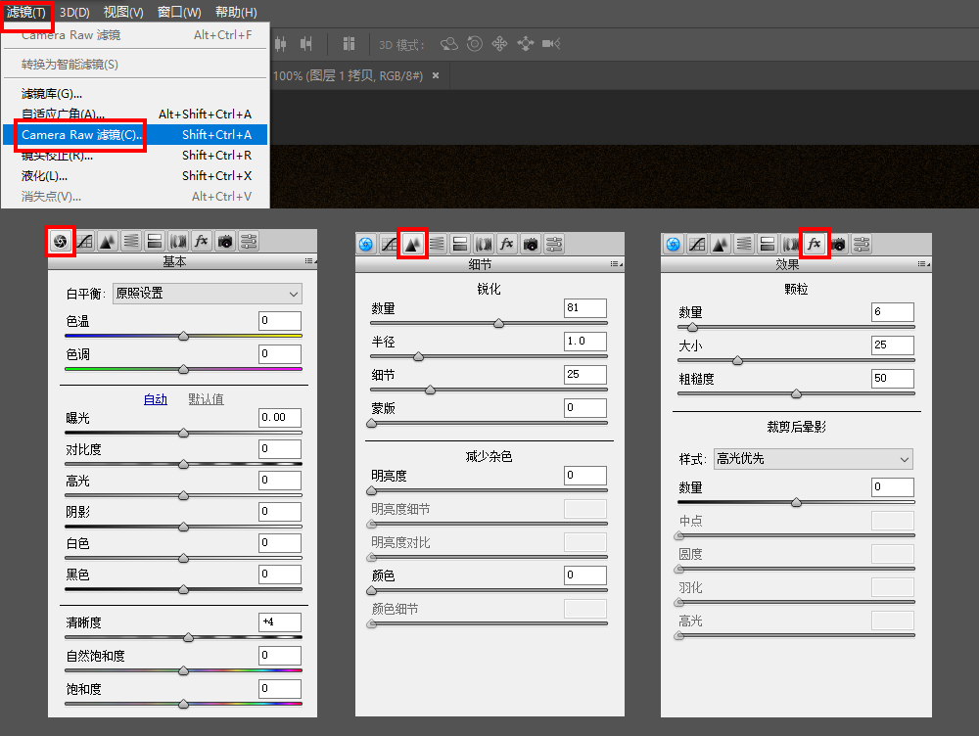This screenshot has width=979, height=736.
Task: Click the 色温 slider handle
Action: (184, 336)
